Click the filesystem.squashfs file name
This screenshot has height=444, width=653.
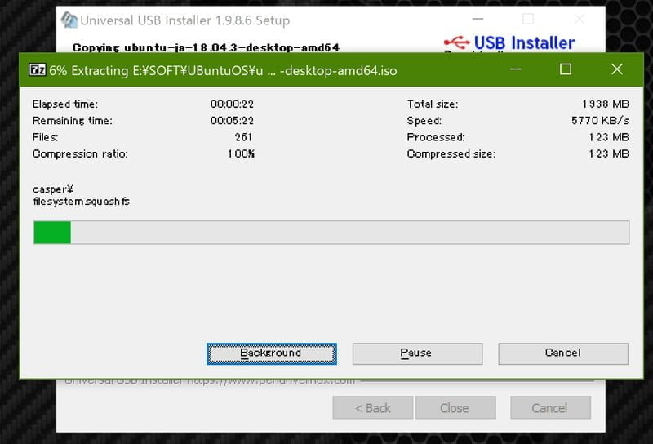[x=81, y=202]
